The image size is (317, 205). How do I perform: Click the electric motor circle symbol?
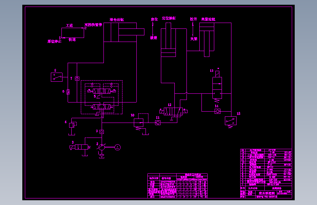point(118,147)
